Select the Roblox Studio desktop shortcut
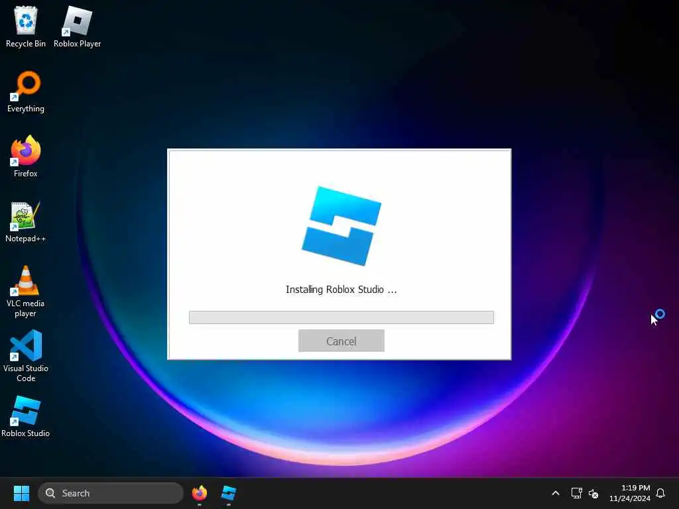The image size is (679, 509). click(x=26, y=416)
